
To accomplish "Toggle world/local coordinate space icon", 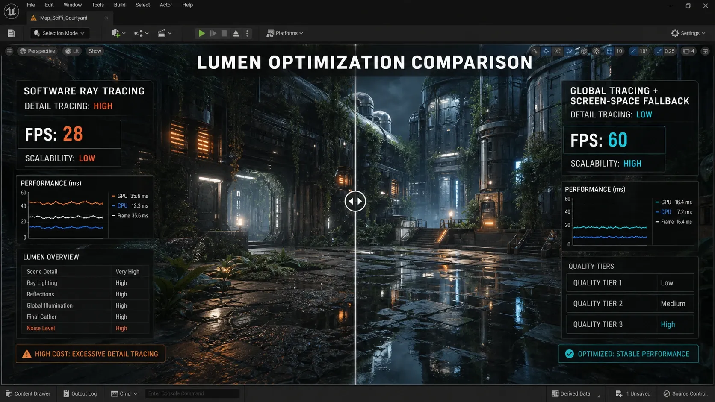I will pyautogui.click(x=584, y=51).
